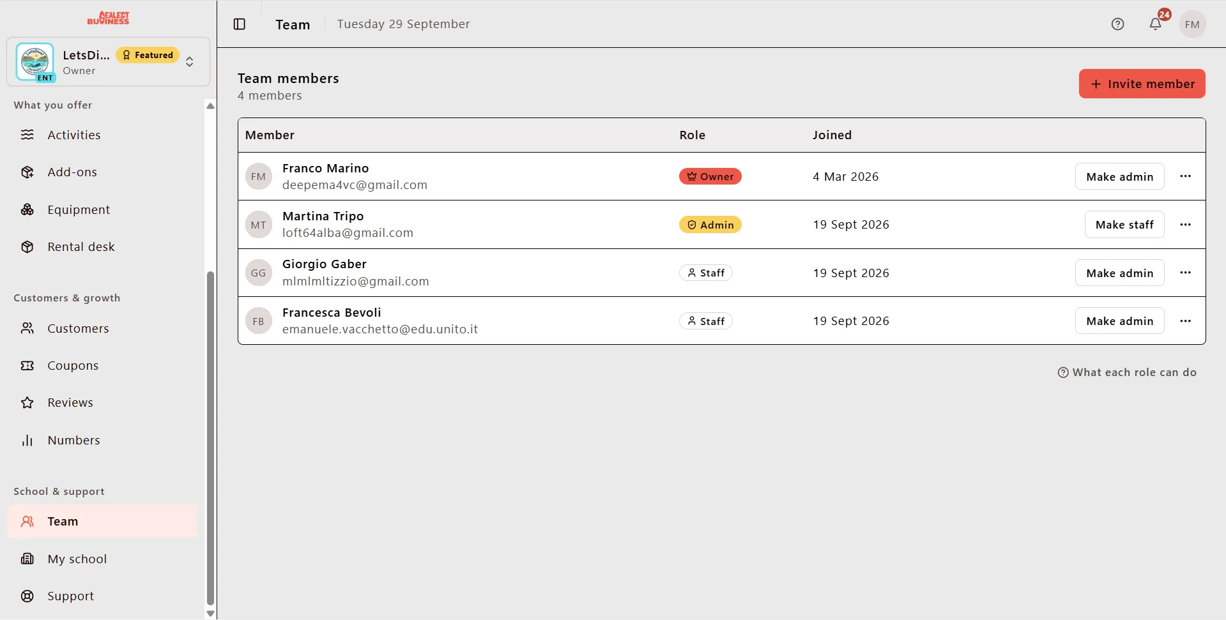
Task: Open more options for Francesca Bevoli
Action: (x=1186, y=321)
